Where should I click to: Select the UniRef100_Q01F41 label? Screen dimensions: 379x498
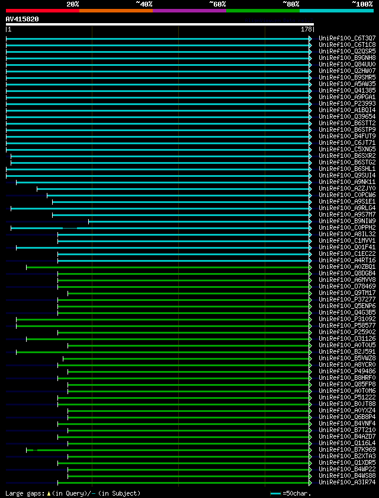(x=347, y=247)
